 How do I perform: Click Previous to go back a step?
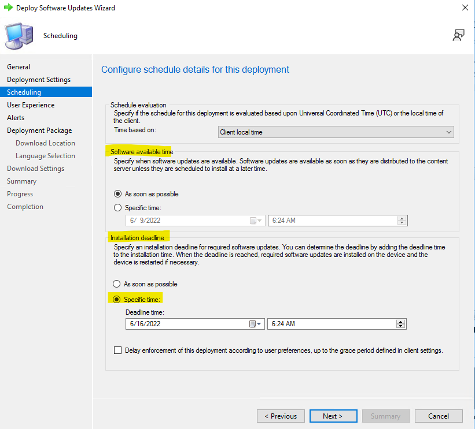(x=281, y=416)
